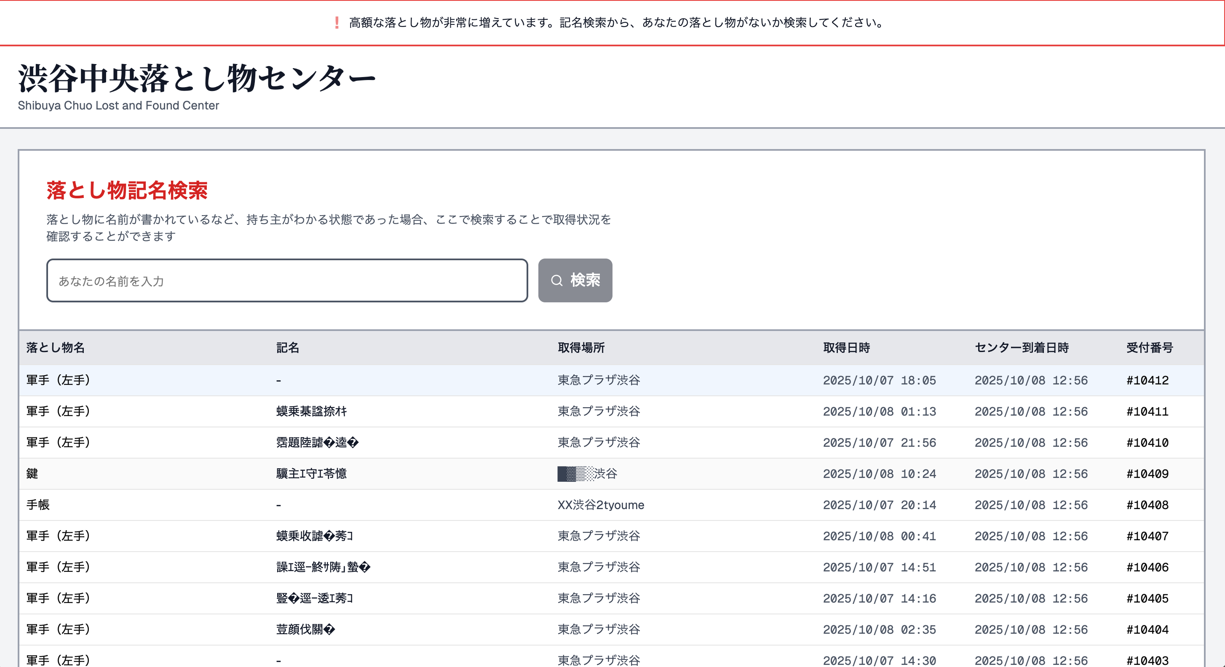
Task: Focus the あなたの名前を入力 name field
Action: pyautogui.click(x=287, y=280)
